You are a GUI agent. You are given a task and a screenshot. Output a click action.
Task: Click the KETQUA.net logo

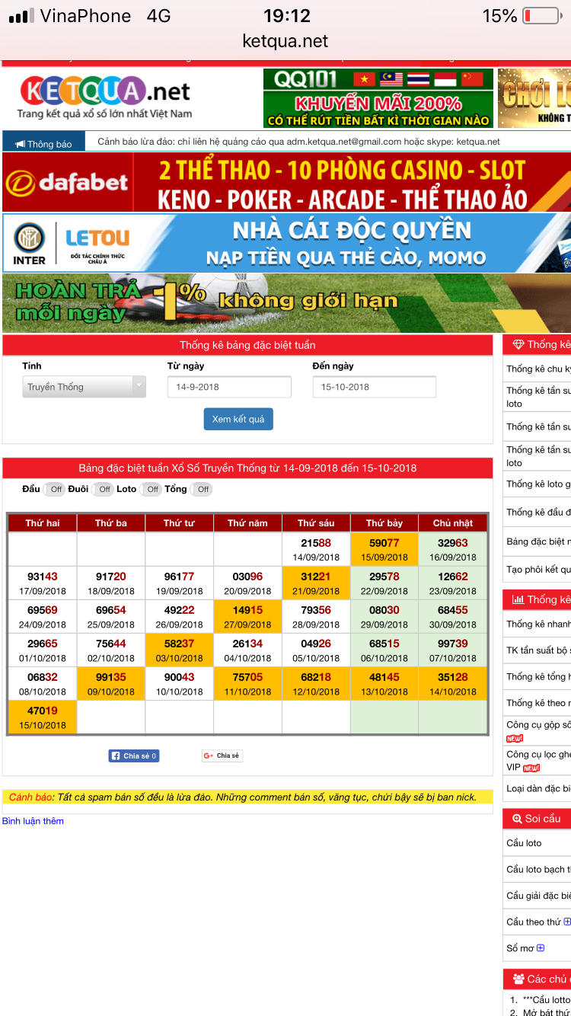105,97
